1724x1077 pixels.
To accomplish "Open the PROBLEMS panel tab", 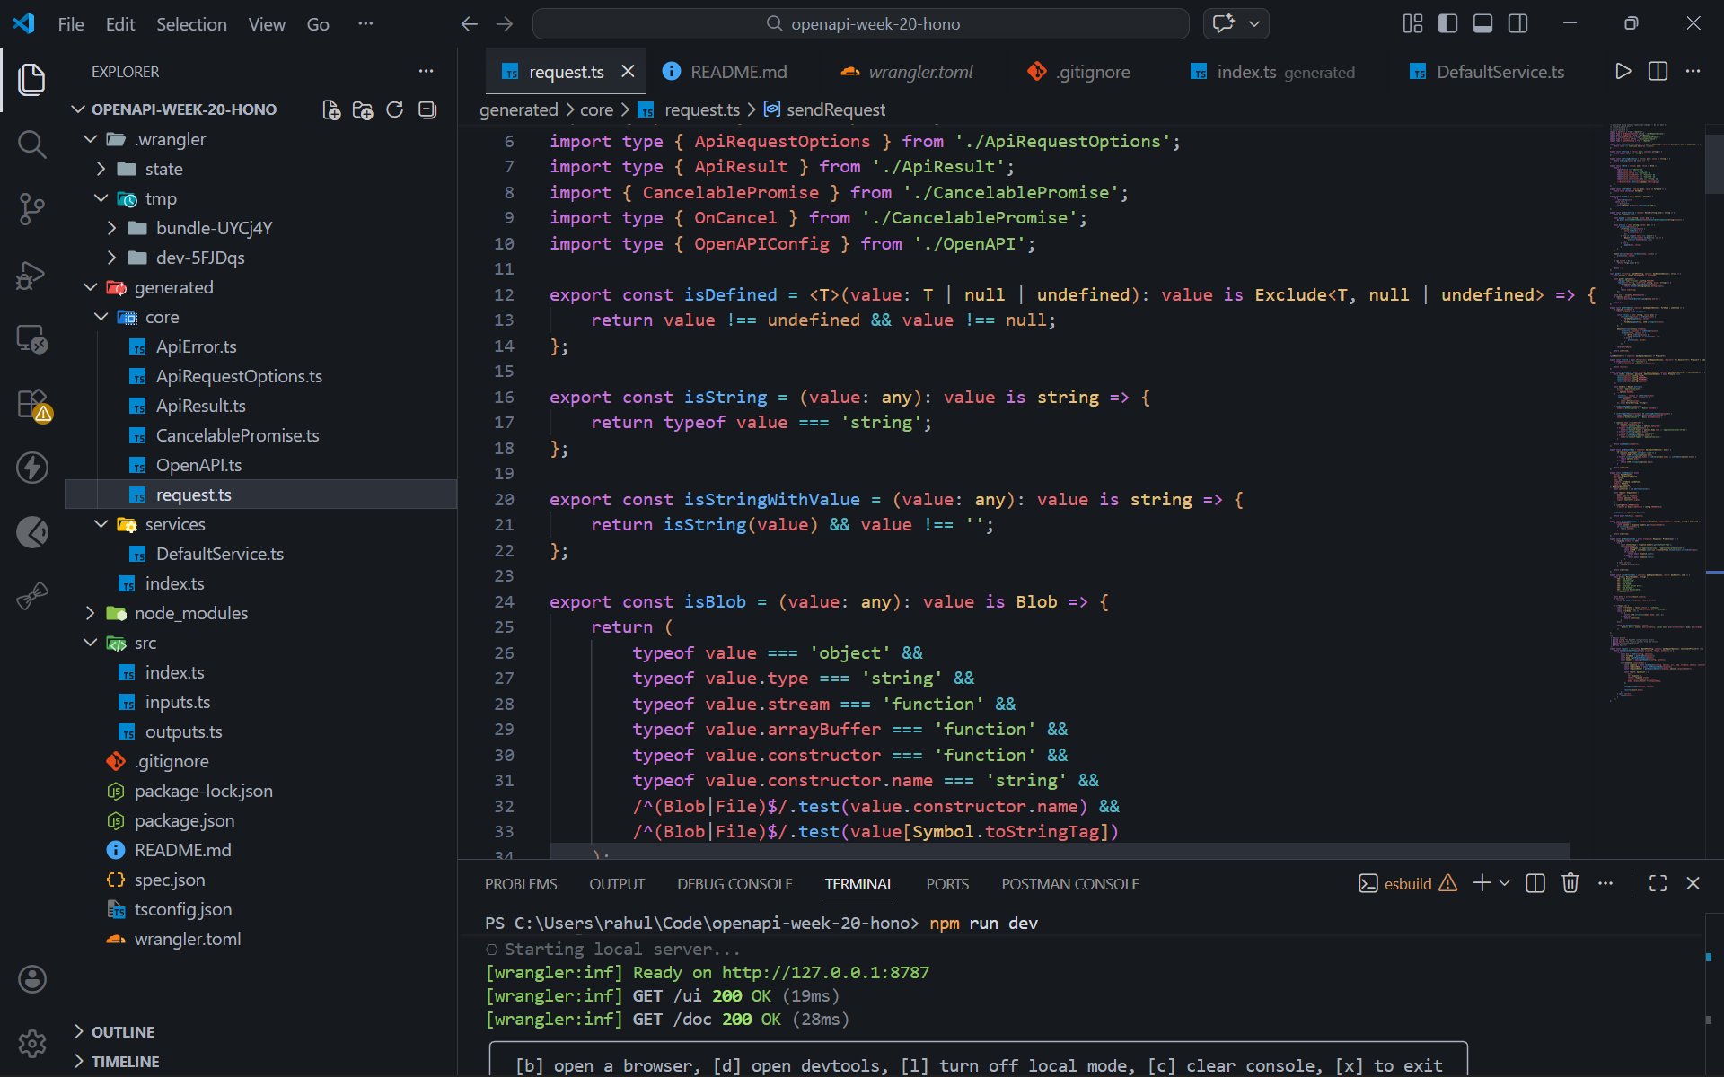I will point(521,884).
